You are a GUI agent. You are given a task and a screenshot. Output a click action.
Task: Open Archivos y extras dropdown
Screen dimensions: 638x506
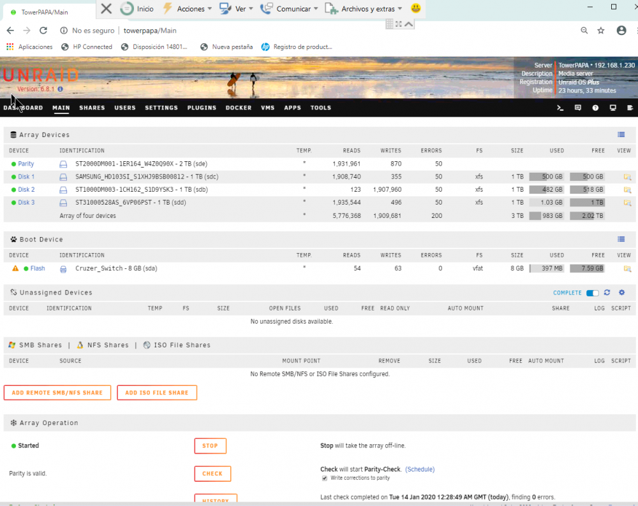[364, 8]
